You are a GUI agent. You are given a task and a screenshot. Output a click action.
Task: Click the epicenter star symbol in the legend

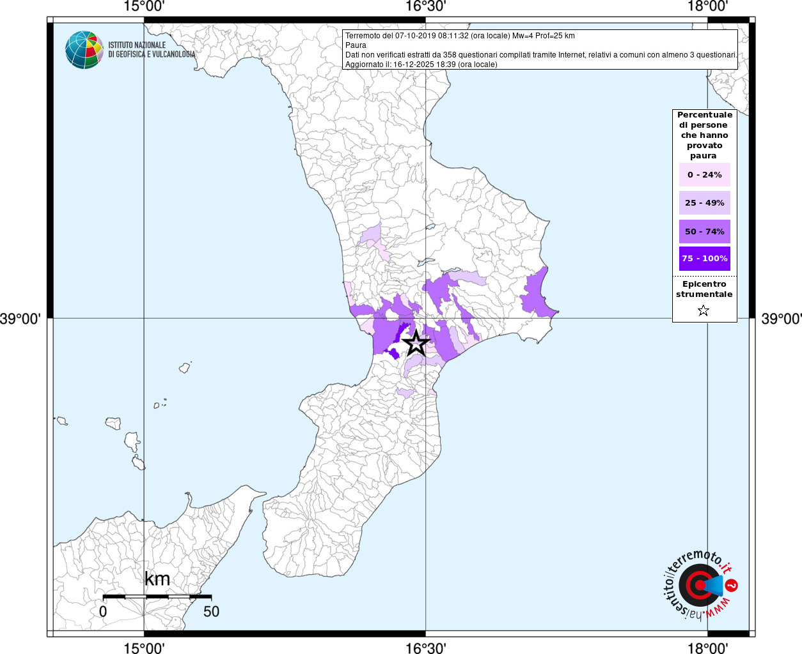pyautogui.click(x=704, y=311)
